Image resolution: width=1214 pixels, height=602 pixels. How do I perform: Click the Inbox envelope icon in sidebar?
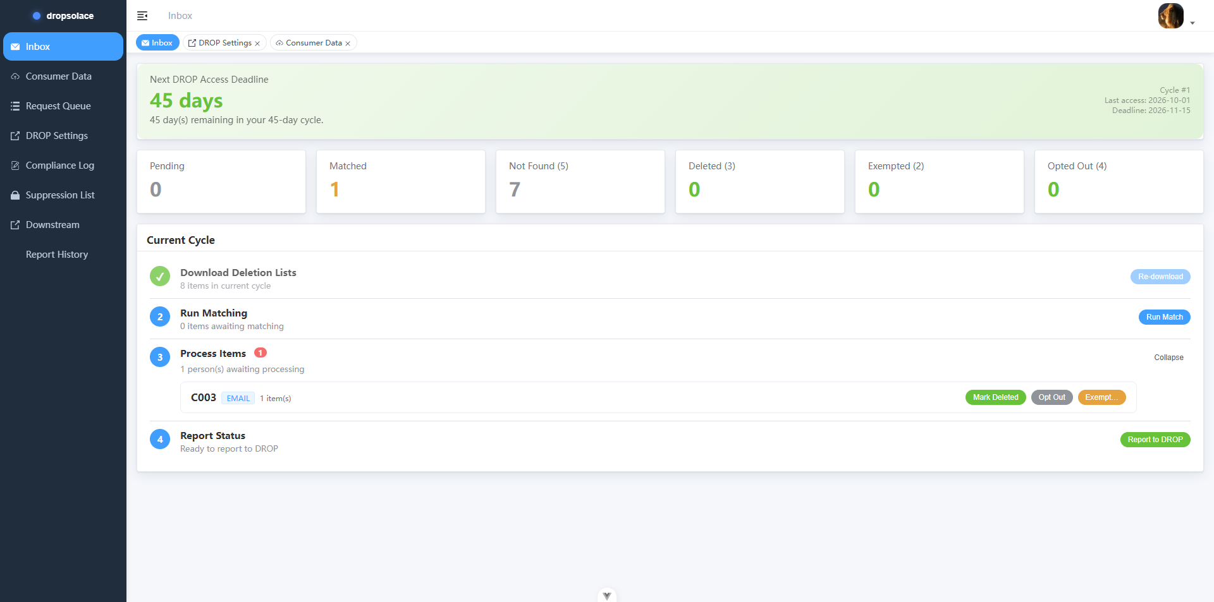coord(15,47)
